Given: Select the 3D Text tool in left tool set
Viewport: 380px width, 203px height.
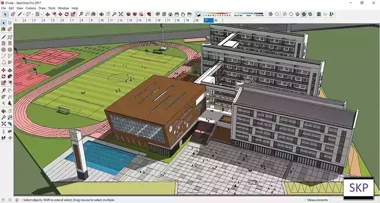Looking at the screenshot, I should [x=10, y=103].
